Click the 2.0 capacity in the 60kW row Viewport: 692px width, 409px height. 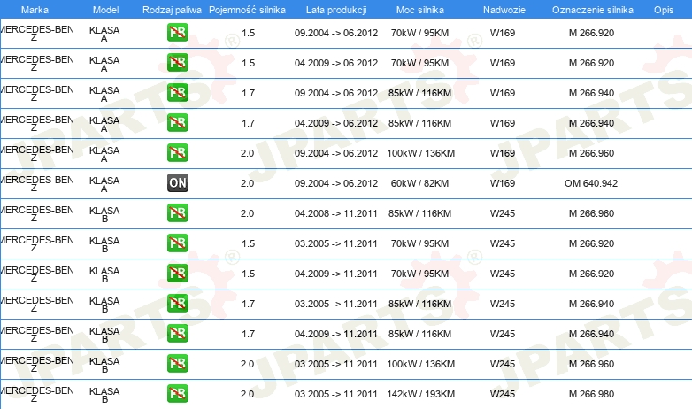[247, 183]
